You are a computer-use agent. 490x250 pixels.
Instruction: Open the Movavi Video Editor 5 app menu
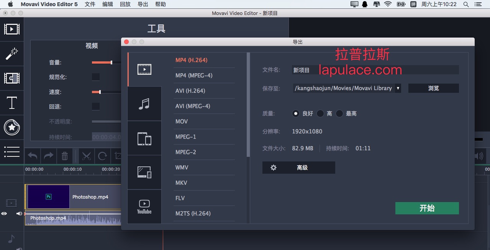[x=49, y=4]
